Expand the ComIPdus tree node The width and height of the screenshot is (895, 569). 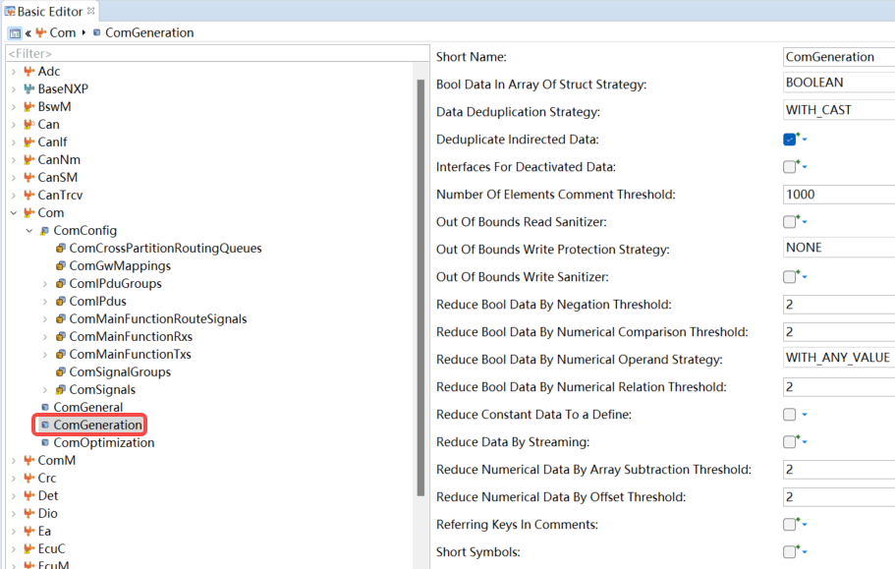pyautogui.click(x=45, y=302)
